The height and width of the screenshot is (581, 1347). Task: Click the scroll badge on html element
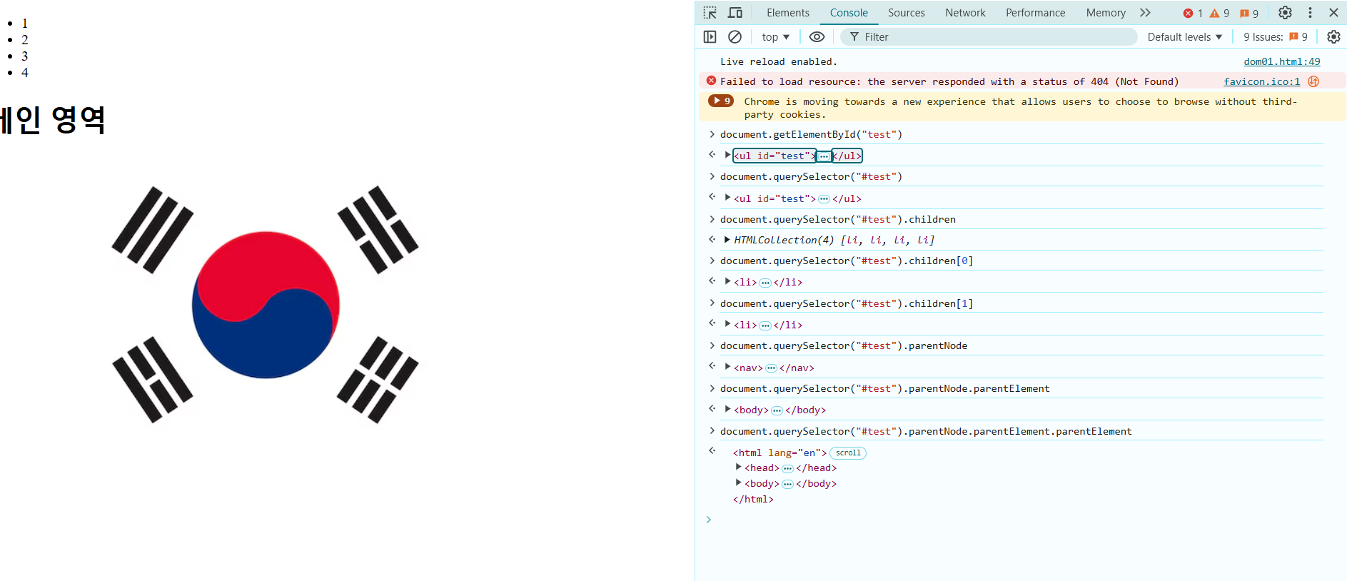(x=848, y=453)
